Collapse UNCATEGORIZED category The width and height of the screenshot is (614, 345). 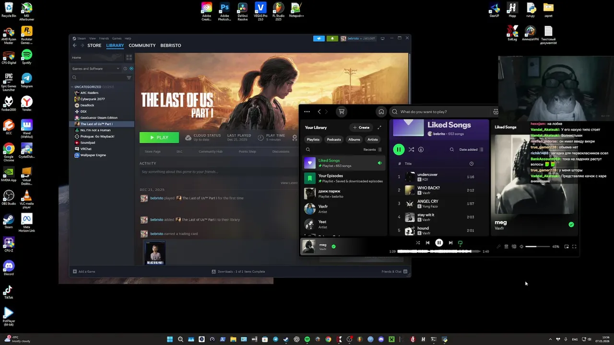[x=72, y=87]
